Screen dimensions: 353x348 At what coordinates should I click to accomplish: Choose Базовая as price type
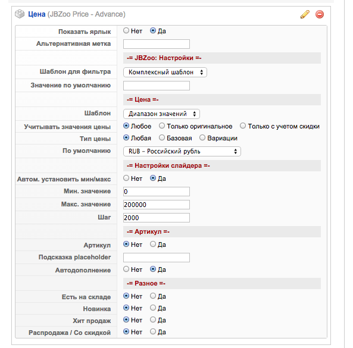[162, 137]
